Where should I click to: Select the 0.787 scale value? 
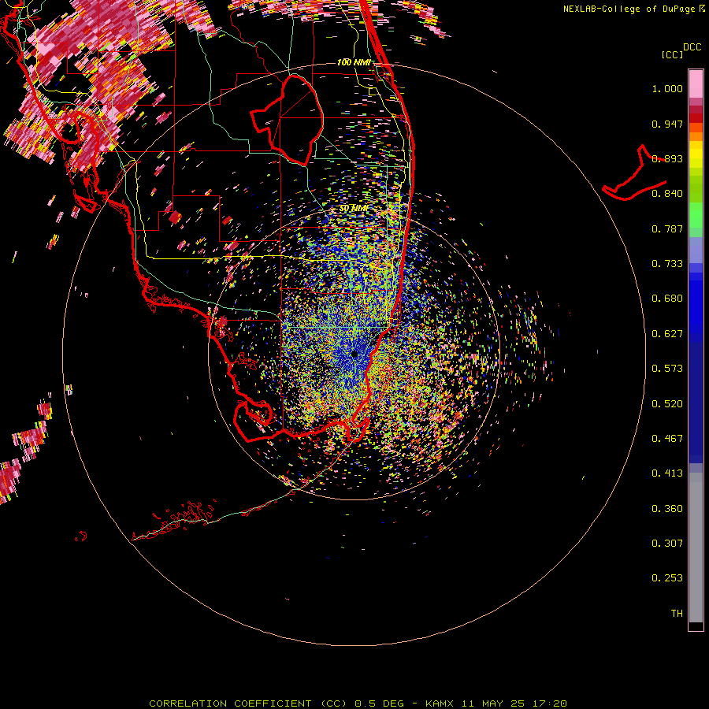(667, 228)
